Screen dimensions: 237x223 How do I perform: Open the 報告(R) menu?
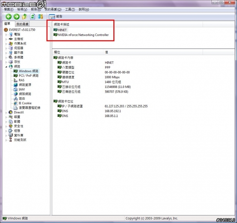pyautogui.click(x=36, y=10)
